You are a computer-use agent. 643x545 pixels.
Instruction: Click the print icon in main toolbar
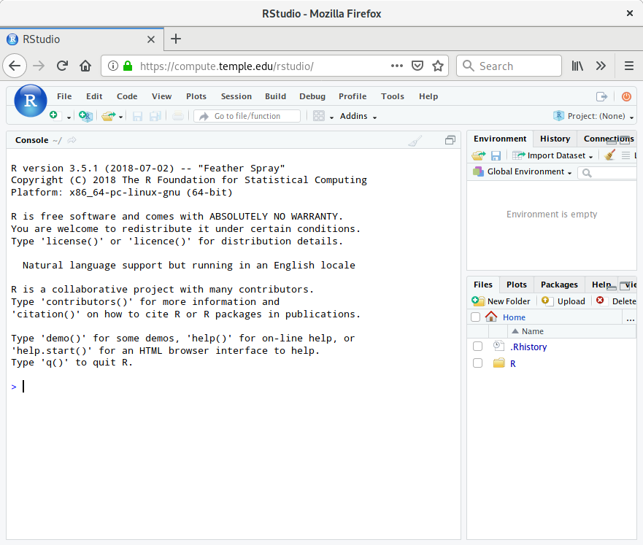(x=178, y=117)
